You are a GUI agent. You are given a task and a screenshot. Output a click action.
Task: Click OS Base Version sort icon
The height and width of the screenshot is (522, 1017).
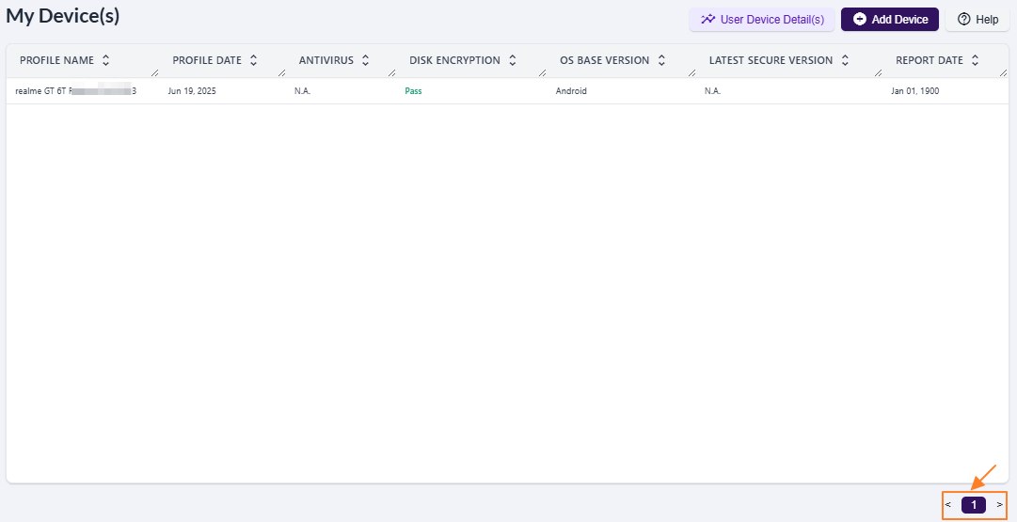(661, 60)
